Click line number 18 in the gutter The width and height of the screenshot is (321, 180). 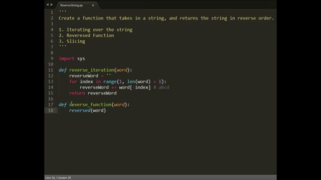[51, 110]
